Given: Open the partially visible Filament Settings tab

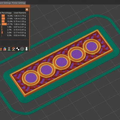Looking at the screenshot, I should (x=5, y=3).
